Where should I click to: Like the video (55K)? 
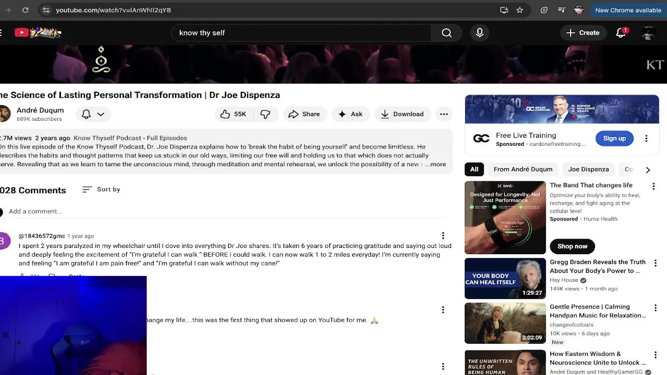coord(233,114)
